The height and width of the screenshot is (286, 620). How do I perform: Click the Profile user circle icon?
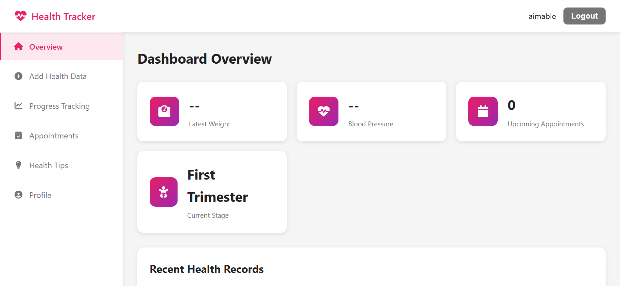click(x=19, y=195)
